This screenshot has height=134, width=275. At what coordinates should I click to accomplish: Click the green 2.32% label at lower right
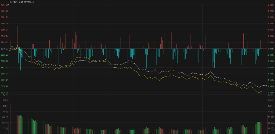(x=270, y=93)
